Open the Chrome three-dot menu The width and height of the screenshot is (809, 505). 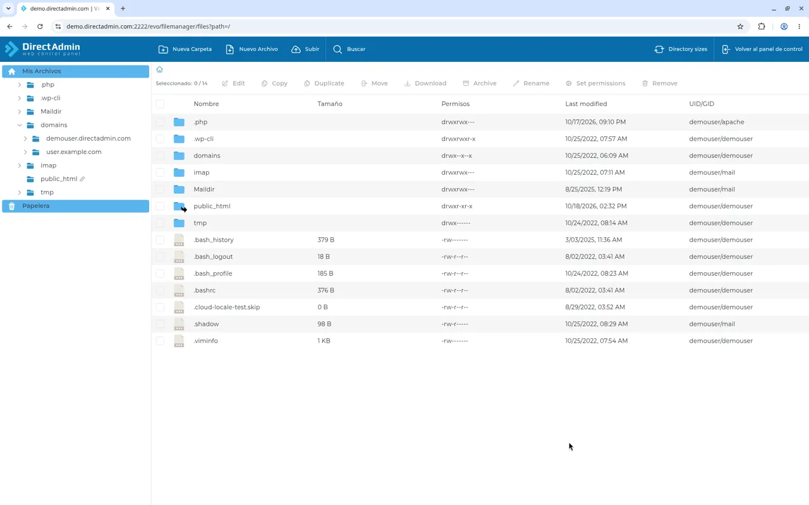[800, 27]
